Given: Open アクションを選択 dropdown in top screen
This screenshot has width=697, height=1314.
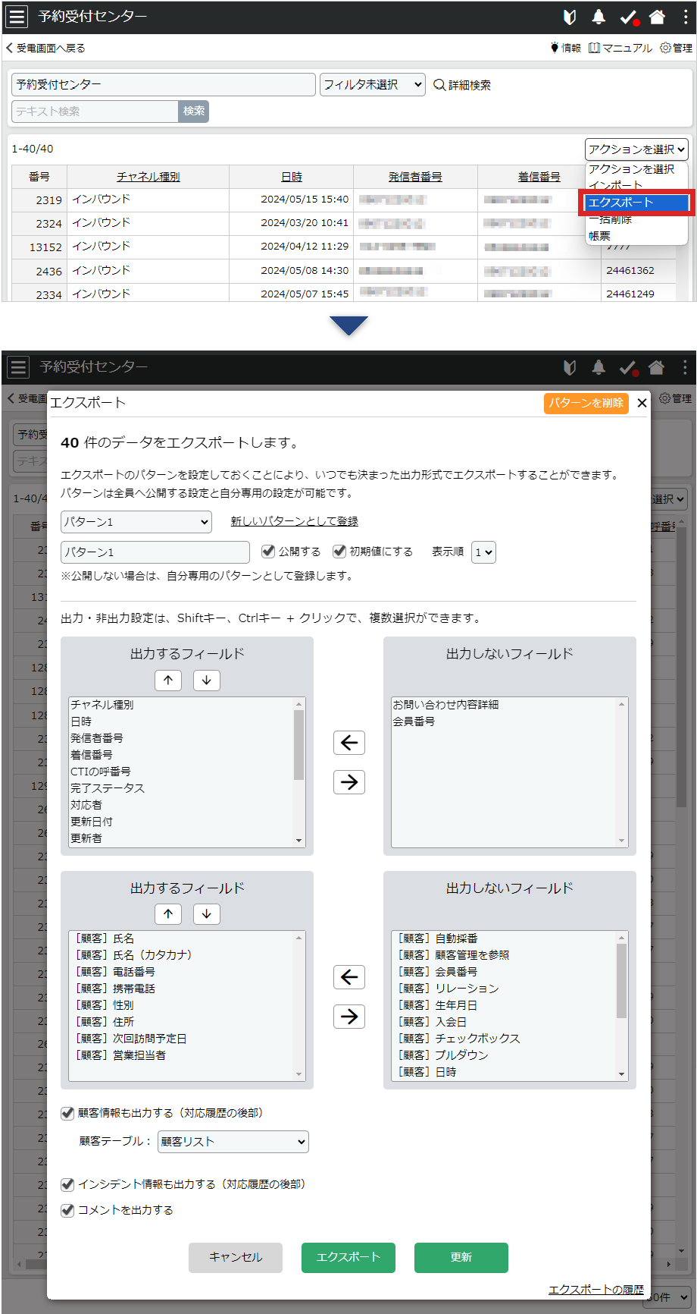Looking at the screenshot, I should (x=636, y=149).
